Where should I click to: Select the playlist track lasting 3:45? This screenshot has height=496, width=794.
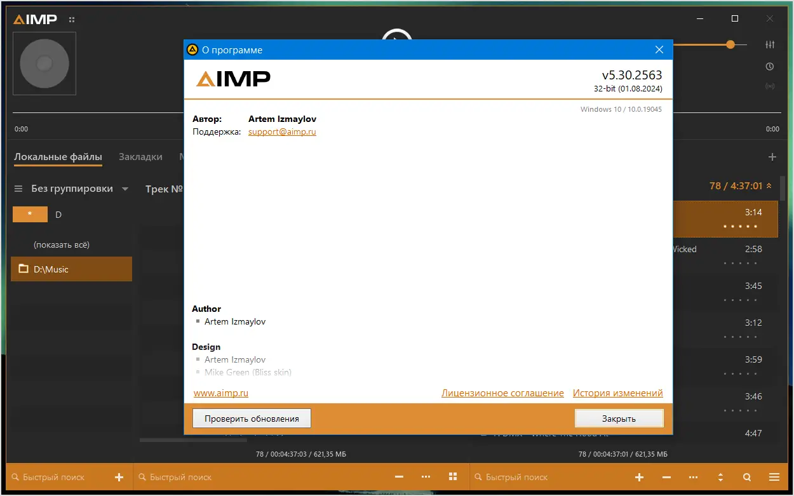point(725,293)
